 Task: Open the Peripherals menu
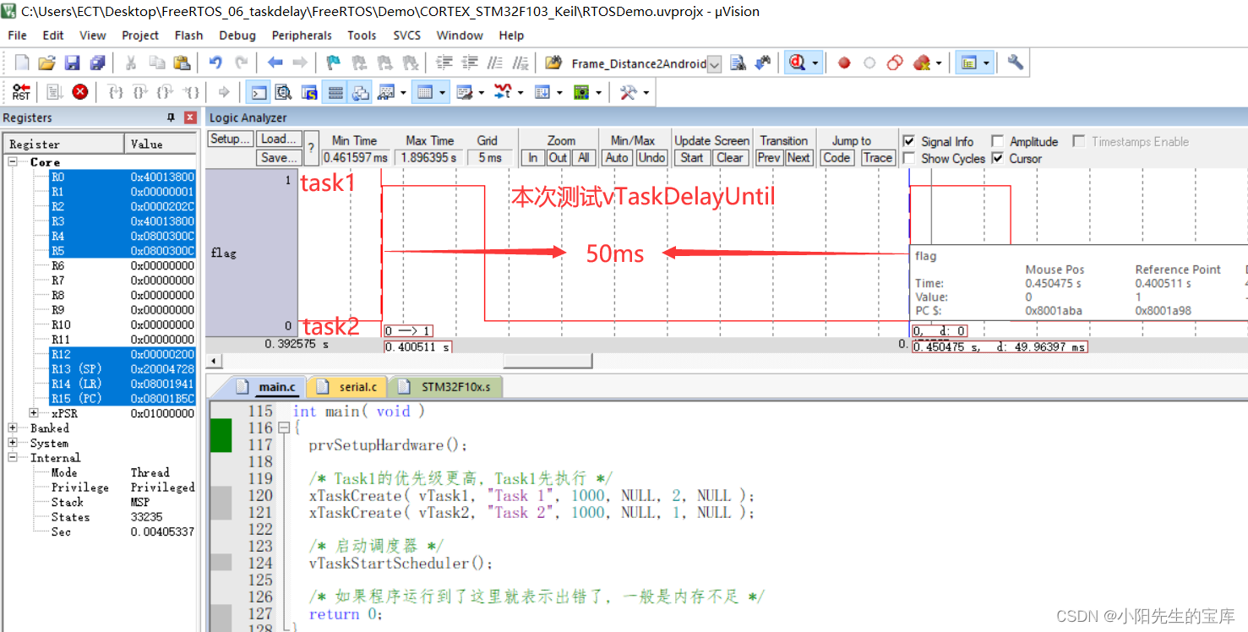point(302,35)
